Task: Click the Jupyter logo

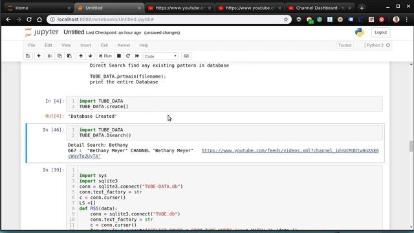Action: (41, 32)
